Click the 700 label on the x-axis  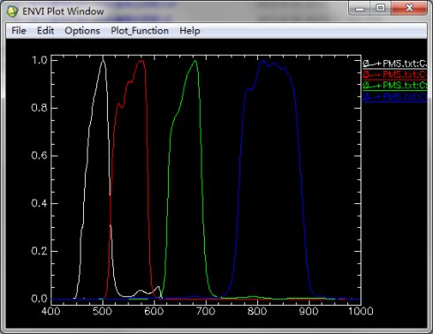[206, 311]
